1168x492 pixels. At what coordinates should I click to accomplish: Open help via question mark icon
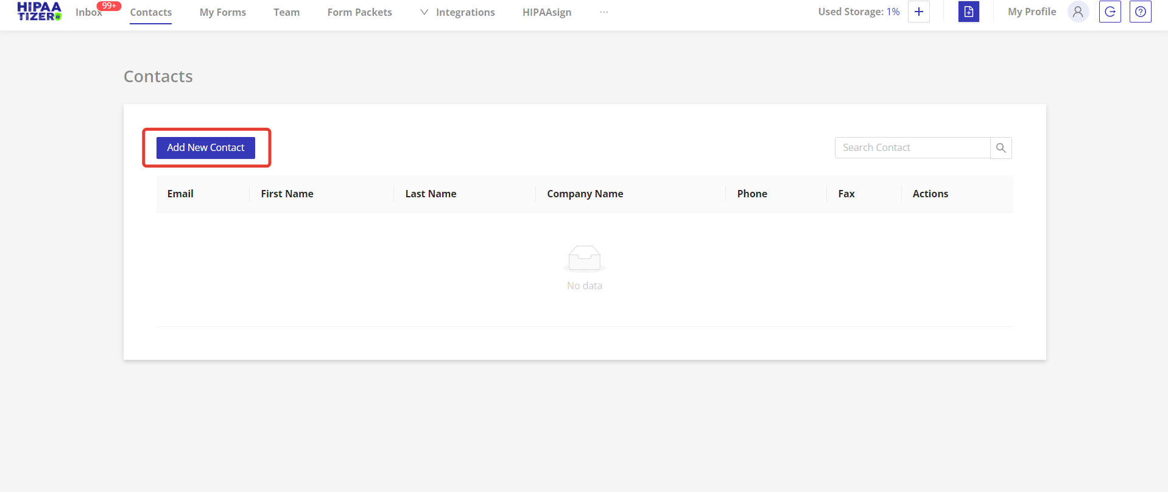(x=1140, y=12)
